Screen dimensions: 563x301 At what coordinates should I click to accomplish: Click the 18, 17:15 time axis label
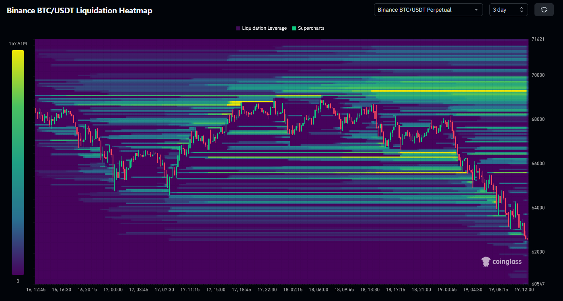[x=396, y=289]
